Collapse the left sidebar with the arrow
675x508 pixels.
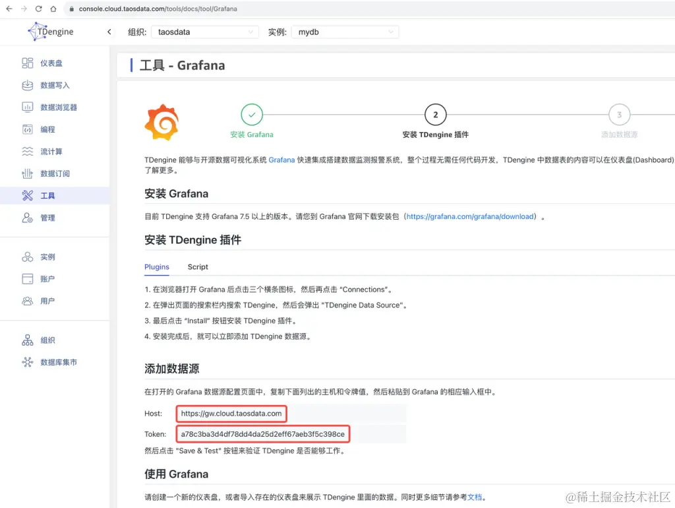click(x=109, y=31)
